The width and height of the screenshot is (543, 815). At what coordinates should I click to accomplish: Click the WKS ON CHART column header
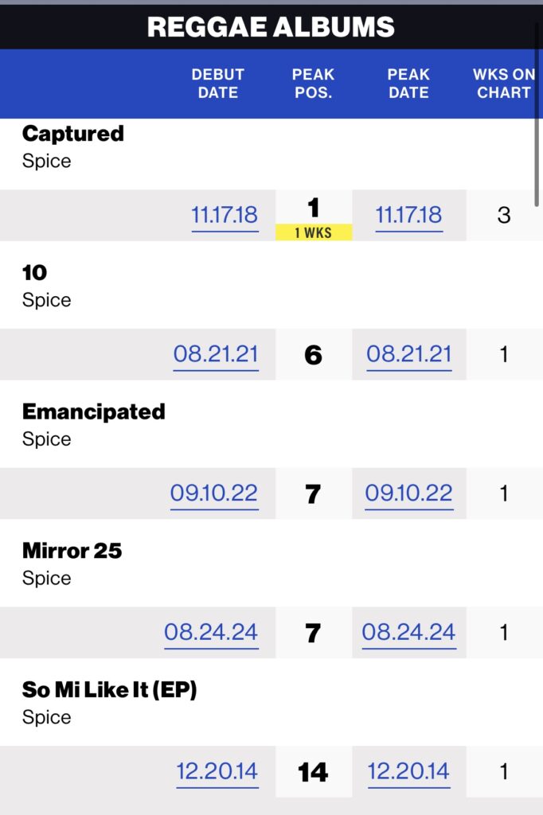[x=503, y=84]
